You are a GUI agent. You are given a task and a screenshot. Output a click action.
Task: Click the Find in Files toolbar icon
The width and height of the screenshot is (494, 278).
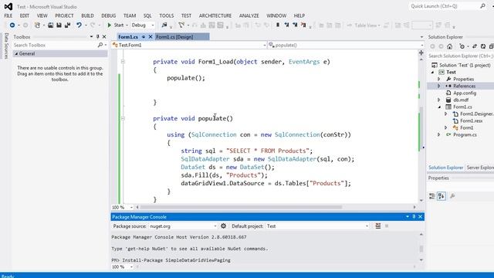coord(164,25)
